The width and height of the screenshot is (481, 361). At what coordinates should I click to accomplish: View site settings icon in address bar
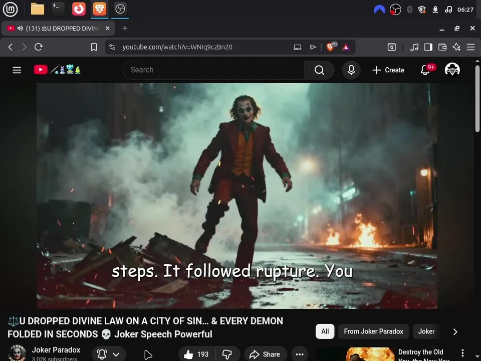pyautogui.click(x=112, y=47)
